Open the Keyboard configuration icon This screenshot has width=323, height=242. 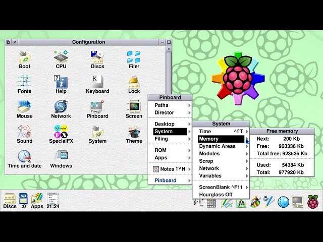[97, 85]
